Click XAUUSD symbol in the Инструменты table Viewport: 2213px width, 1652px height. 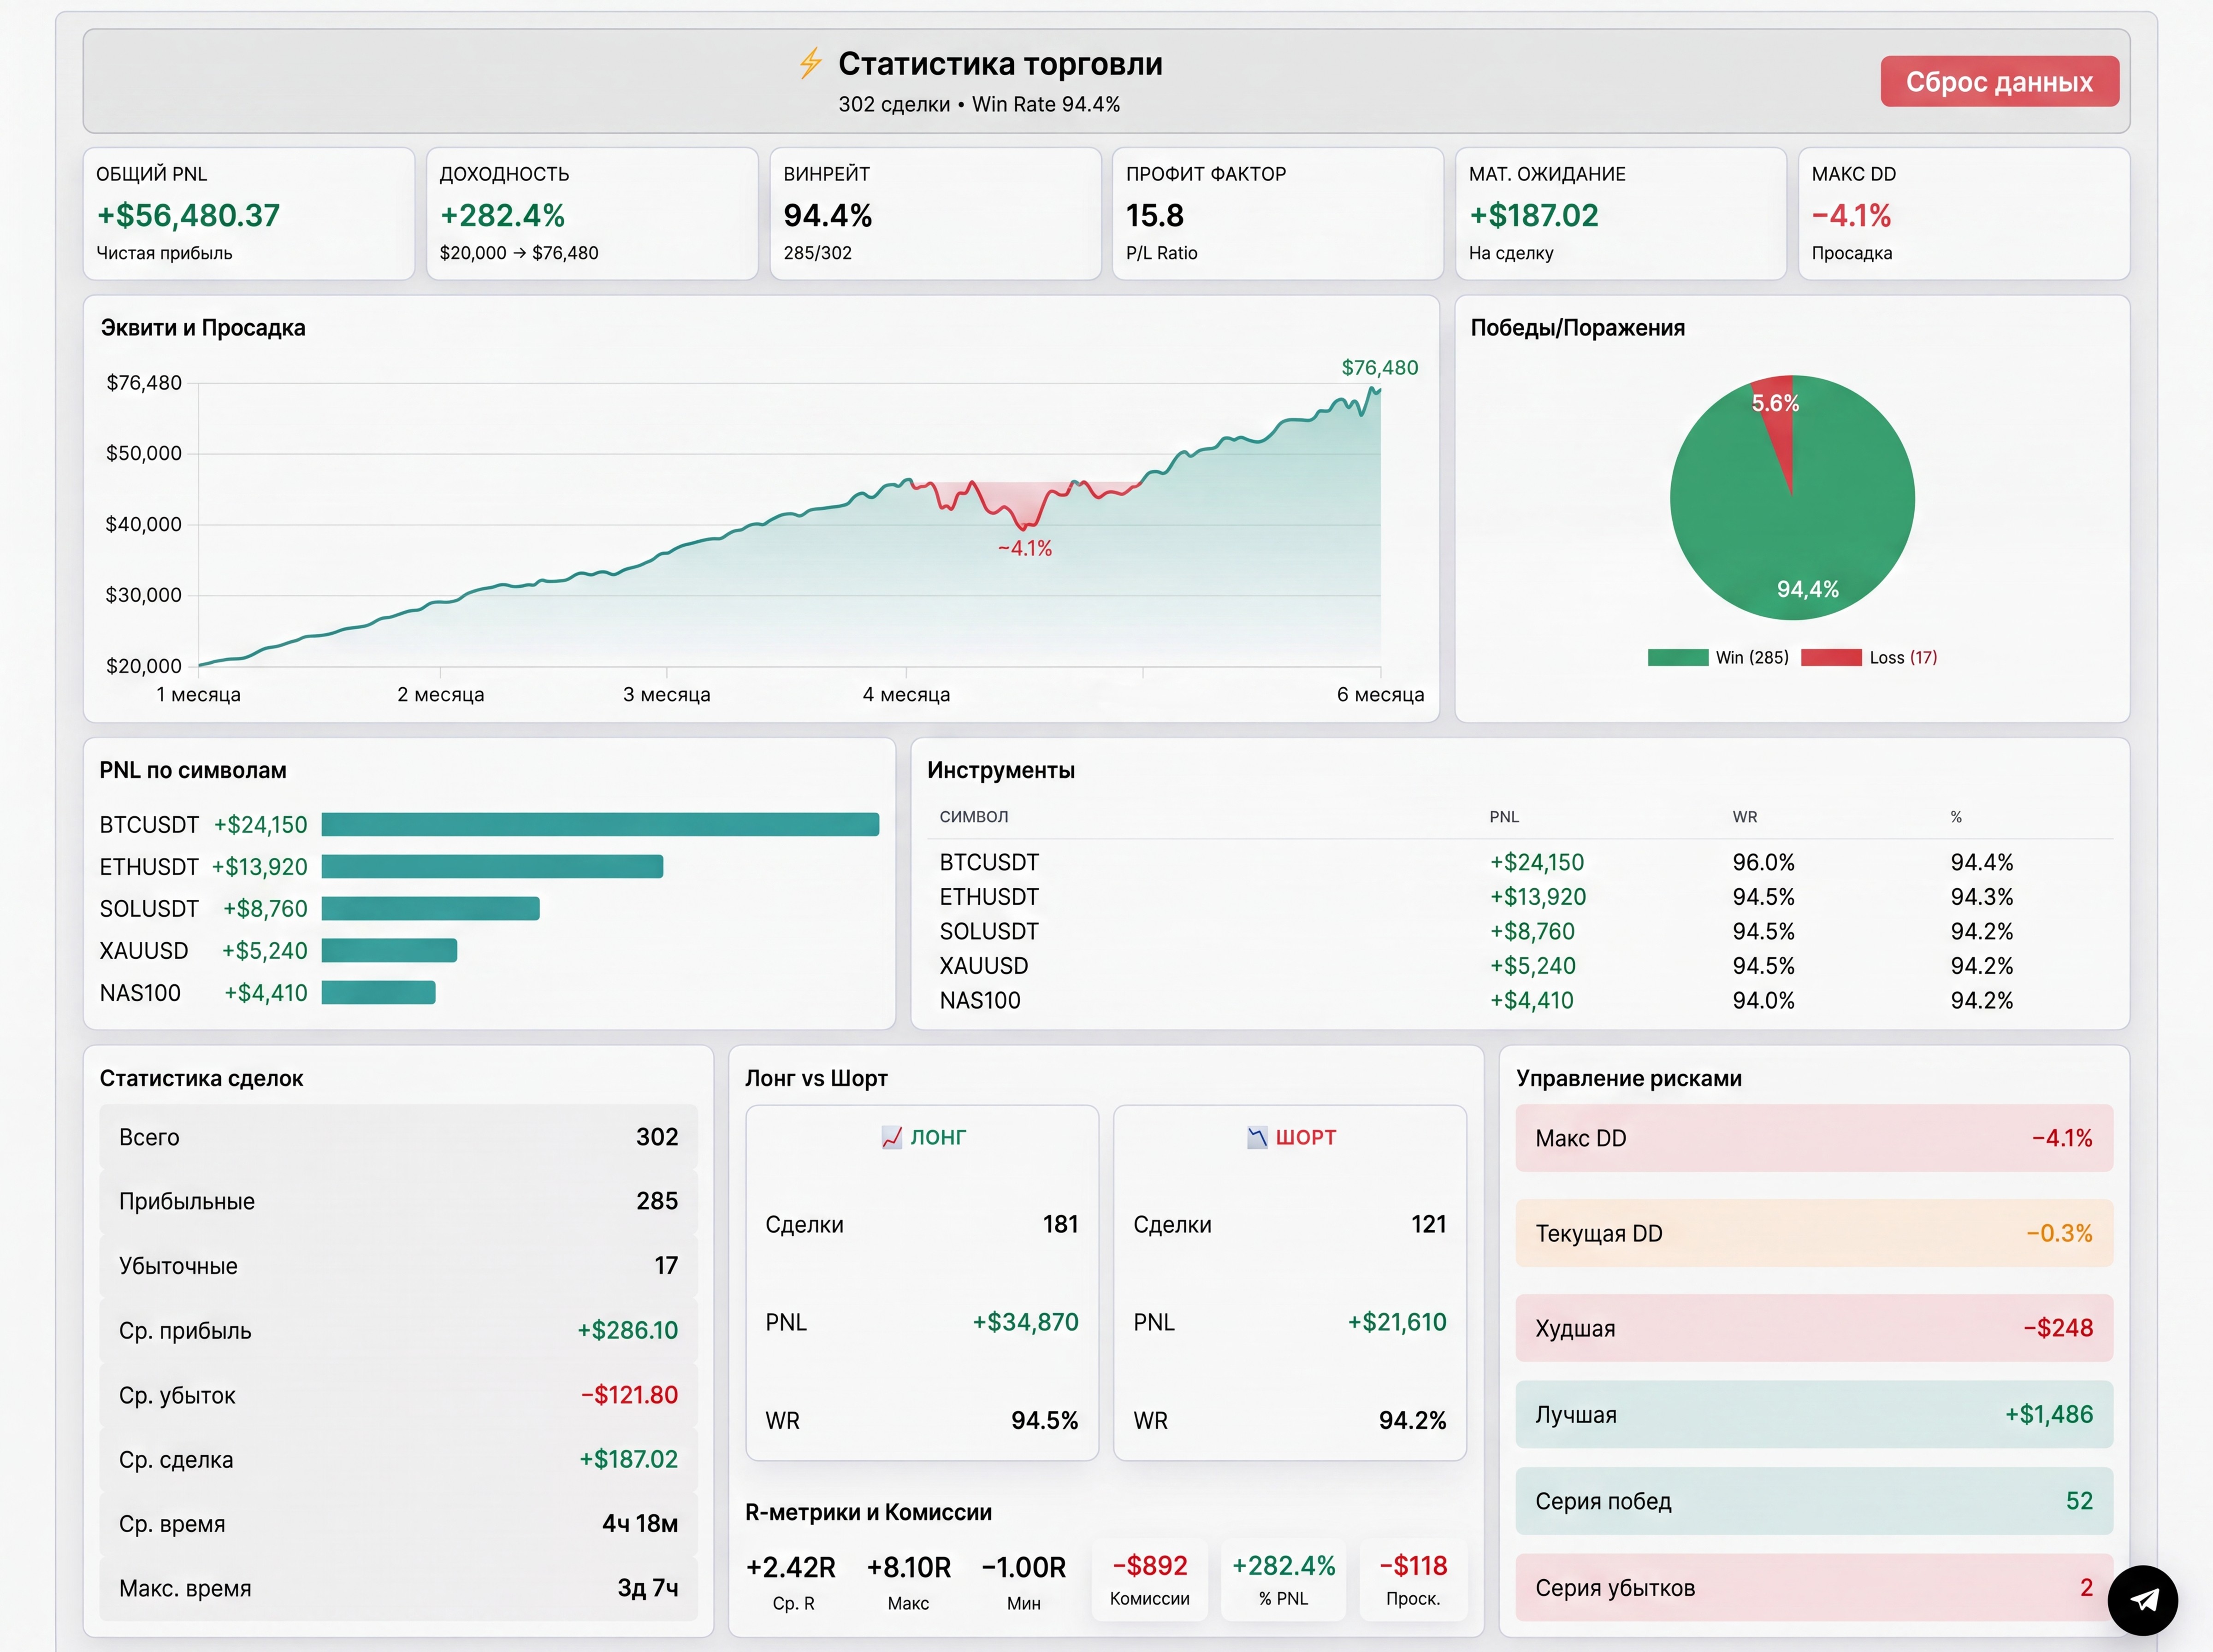(984, 966)
